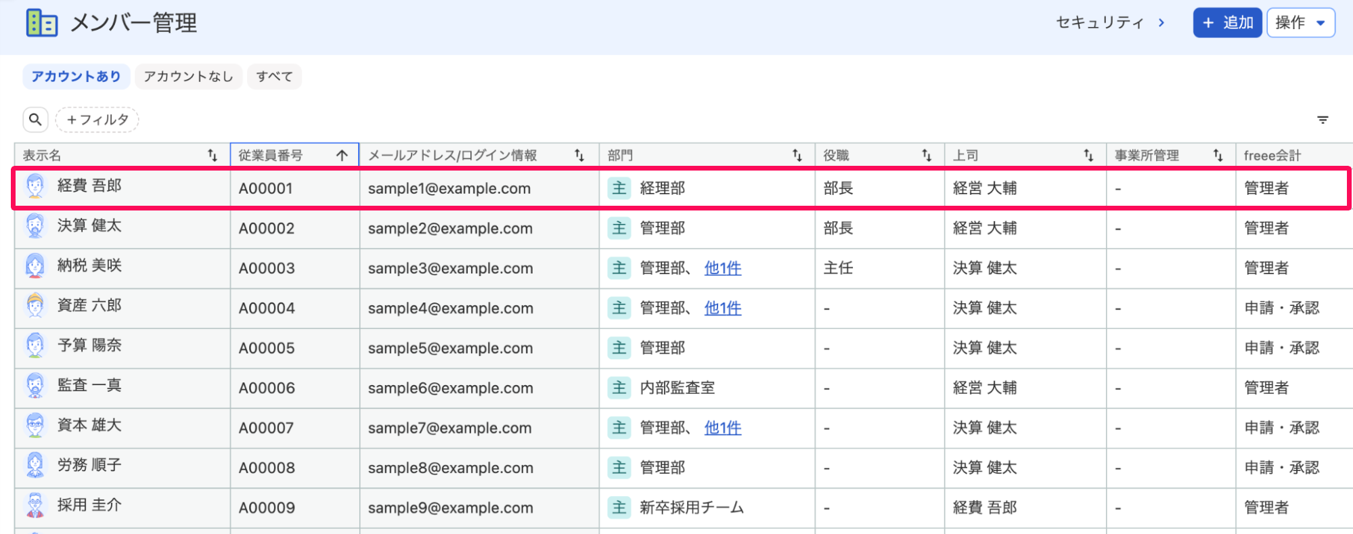This screenshot has height=534, width=1353.
Task: Click the 主 badge beside 内部監査室
Action: [619, 388]
